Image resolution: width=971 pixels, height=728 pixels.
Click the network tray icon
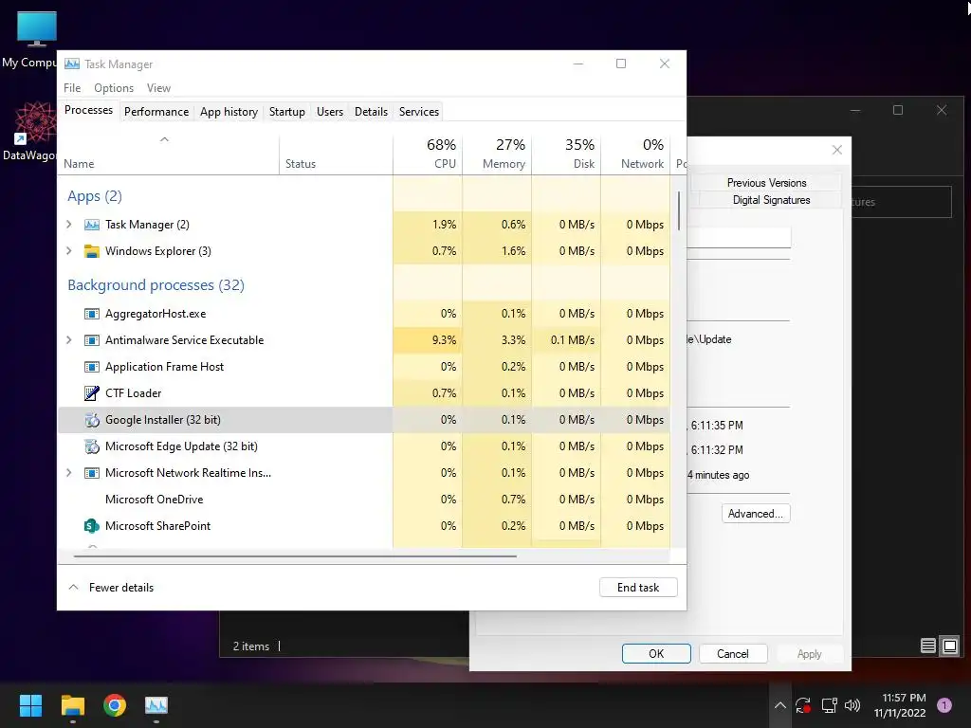(829, 705)
